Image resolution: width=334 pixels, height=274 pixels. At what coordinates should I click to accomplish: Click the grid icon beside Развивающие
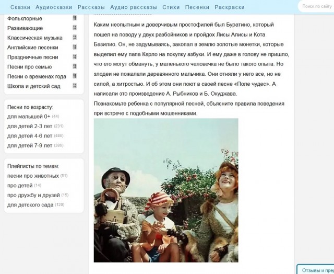(x=75, y=28)
